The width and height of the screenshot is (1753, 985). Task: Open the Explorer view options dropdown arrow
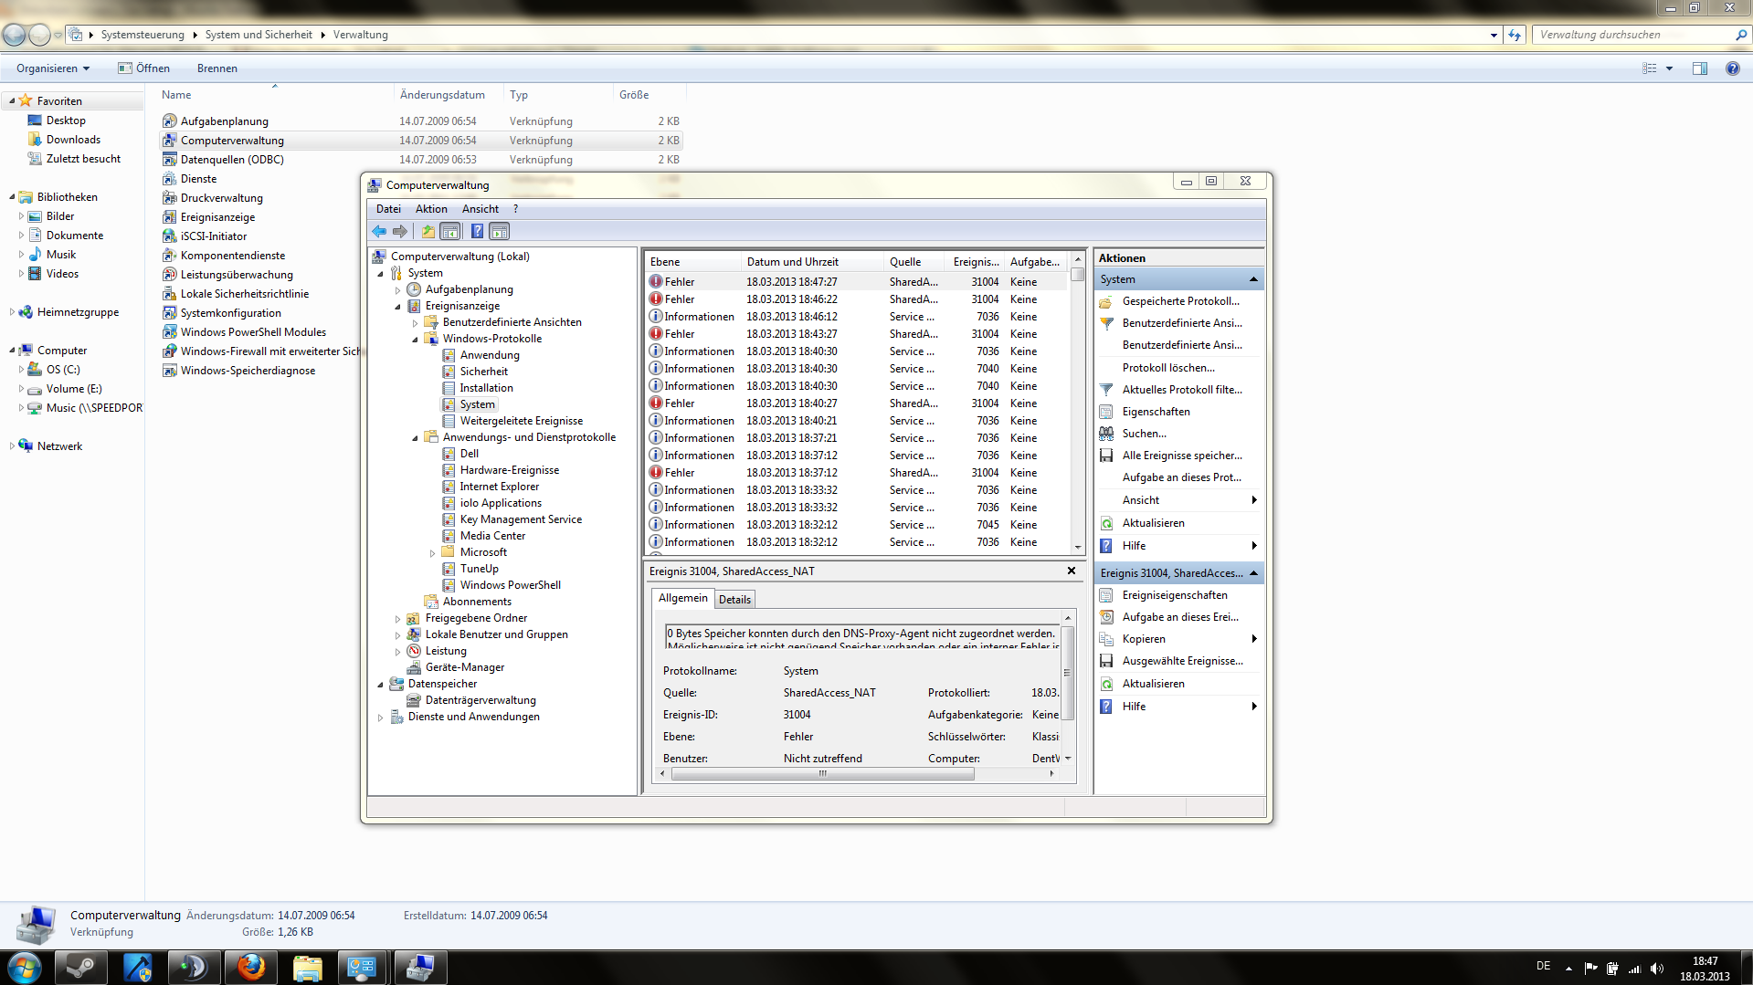tap(1669, 68)
